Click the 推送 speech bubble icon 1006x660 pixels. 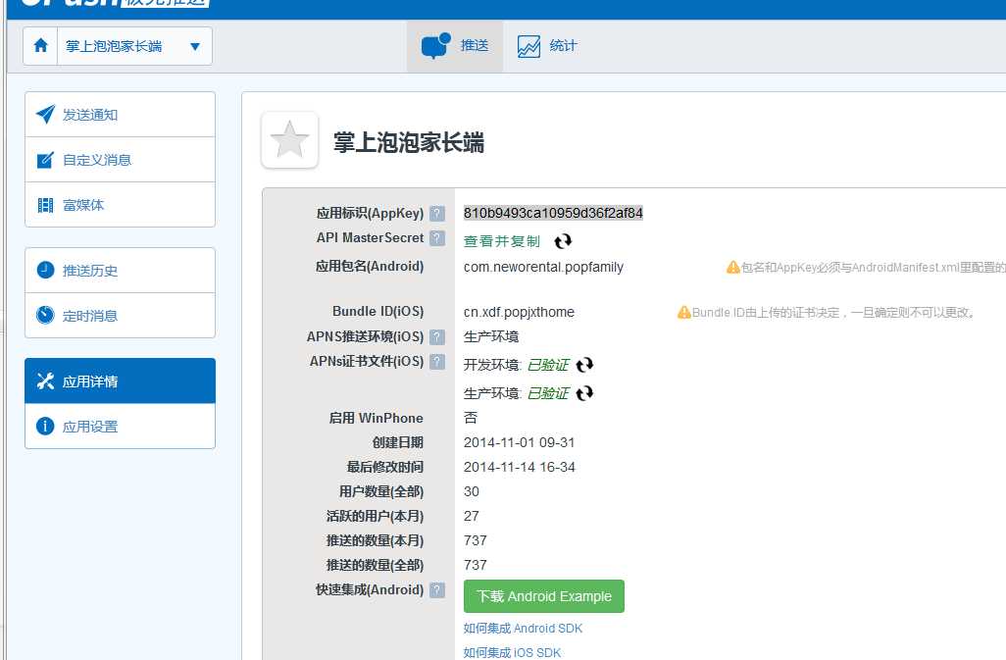point(435,45)
